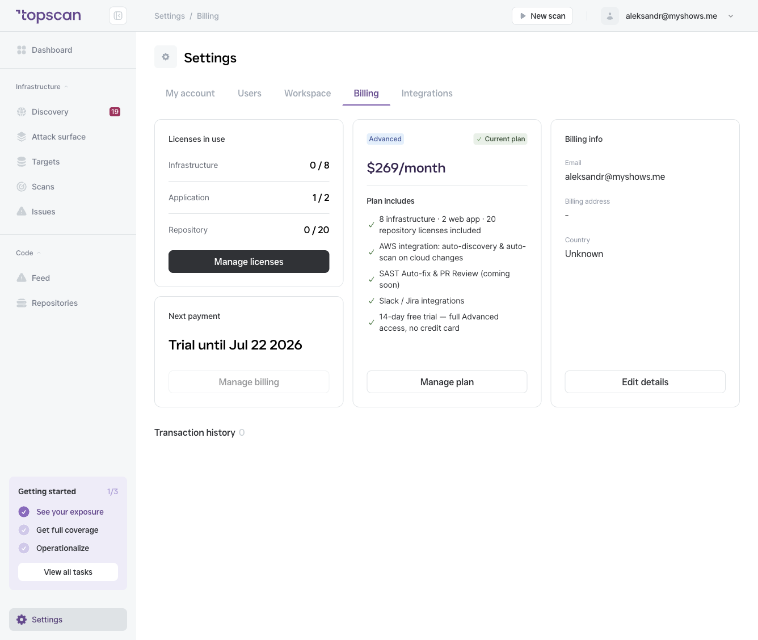Image resolution: width=758 pixels, height=640 pixels.
Task: Open Scans in the sidebar
Action: (x=68, y=187)
